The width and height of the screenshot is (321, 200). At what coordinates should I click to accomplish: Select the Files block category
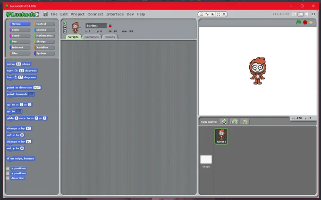pyautogui.click(x=20, y=53)
